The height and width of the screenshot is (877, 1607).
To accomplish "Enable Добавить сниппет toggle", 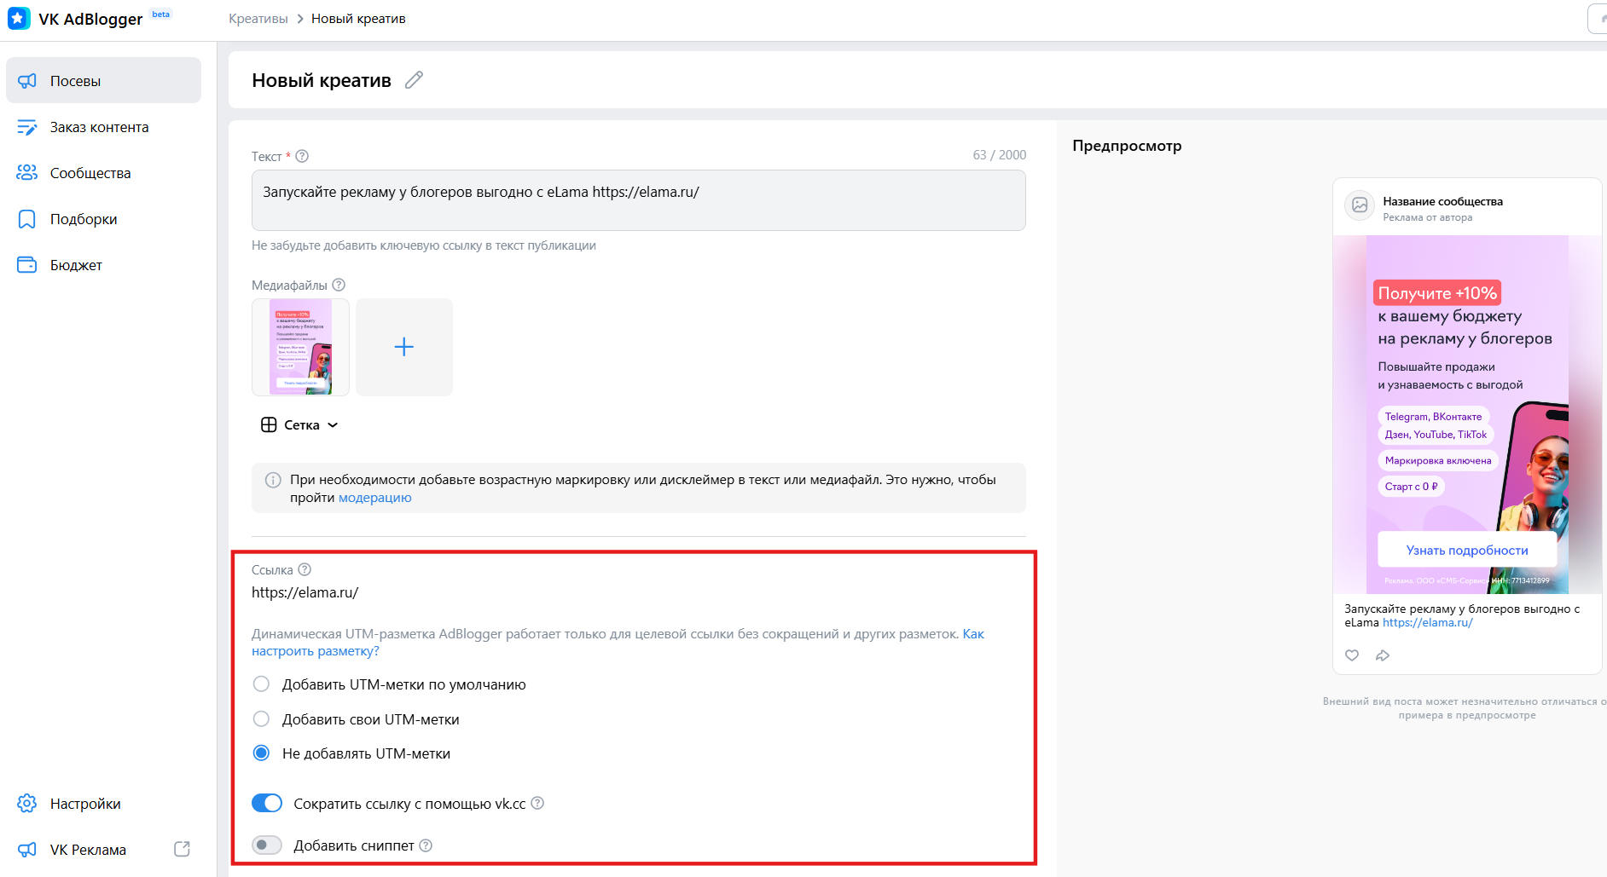I will (267, 845).
